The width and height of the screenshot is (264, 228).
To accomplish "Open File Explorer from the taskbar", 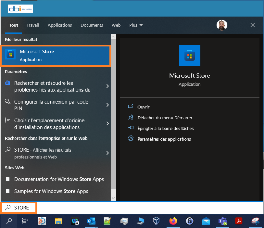I will coord(58,221).
